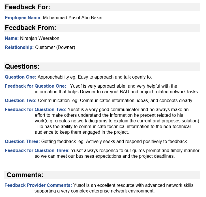This screenshot has height=197, width=206.
Task: Click the name Mohammad Yusof Abu Bakar
Action: [73, 18]
